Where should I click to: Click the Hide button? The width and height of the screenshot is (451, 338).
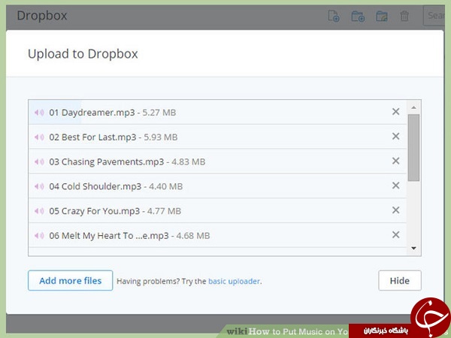400,280
